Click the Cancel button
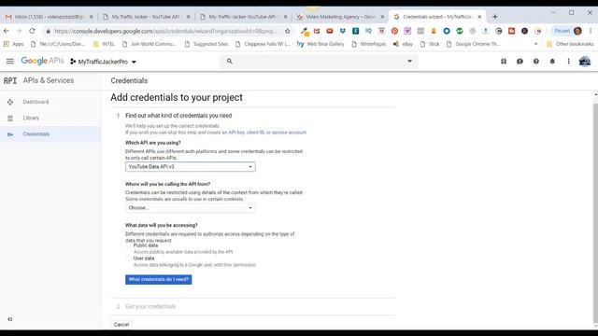 [121, 325]
